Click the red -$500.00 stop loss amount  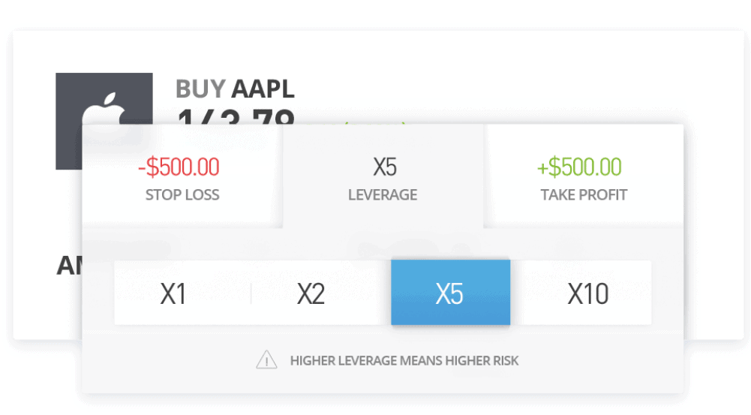pos(179,167)
